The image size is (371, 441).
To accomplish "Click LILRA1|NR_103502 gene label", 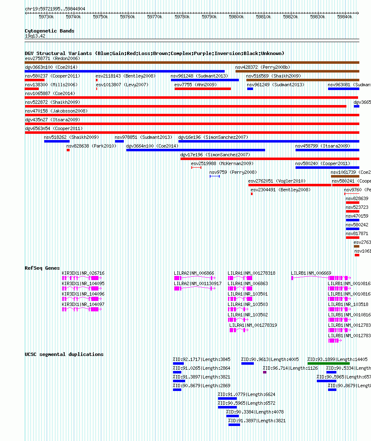I will tap(248, 314).
